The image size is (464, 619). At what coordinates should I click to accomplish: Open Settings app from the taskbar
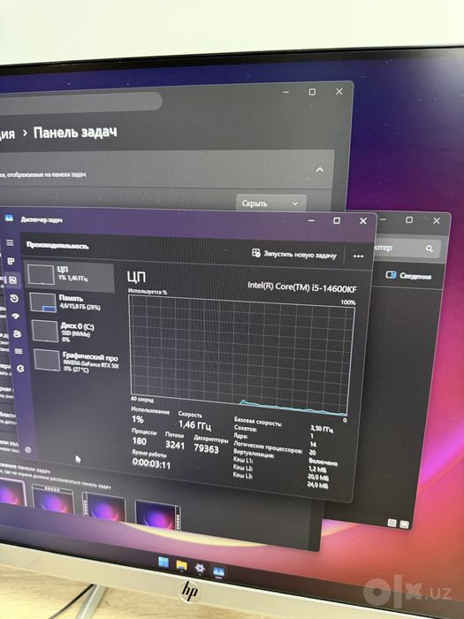tap(200, 568)
